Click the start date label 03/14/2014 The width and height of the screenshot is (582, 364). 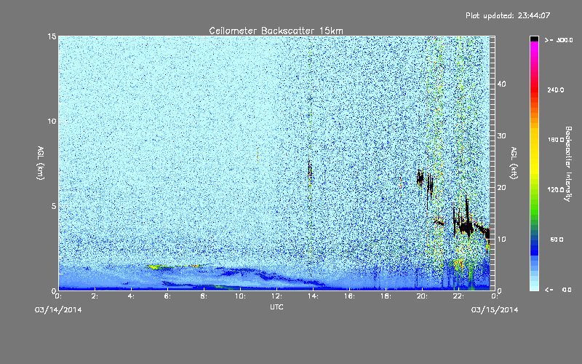58,310
